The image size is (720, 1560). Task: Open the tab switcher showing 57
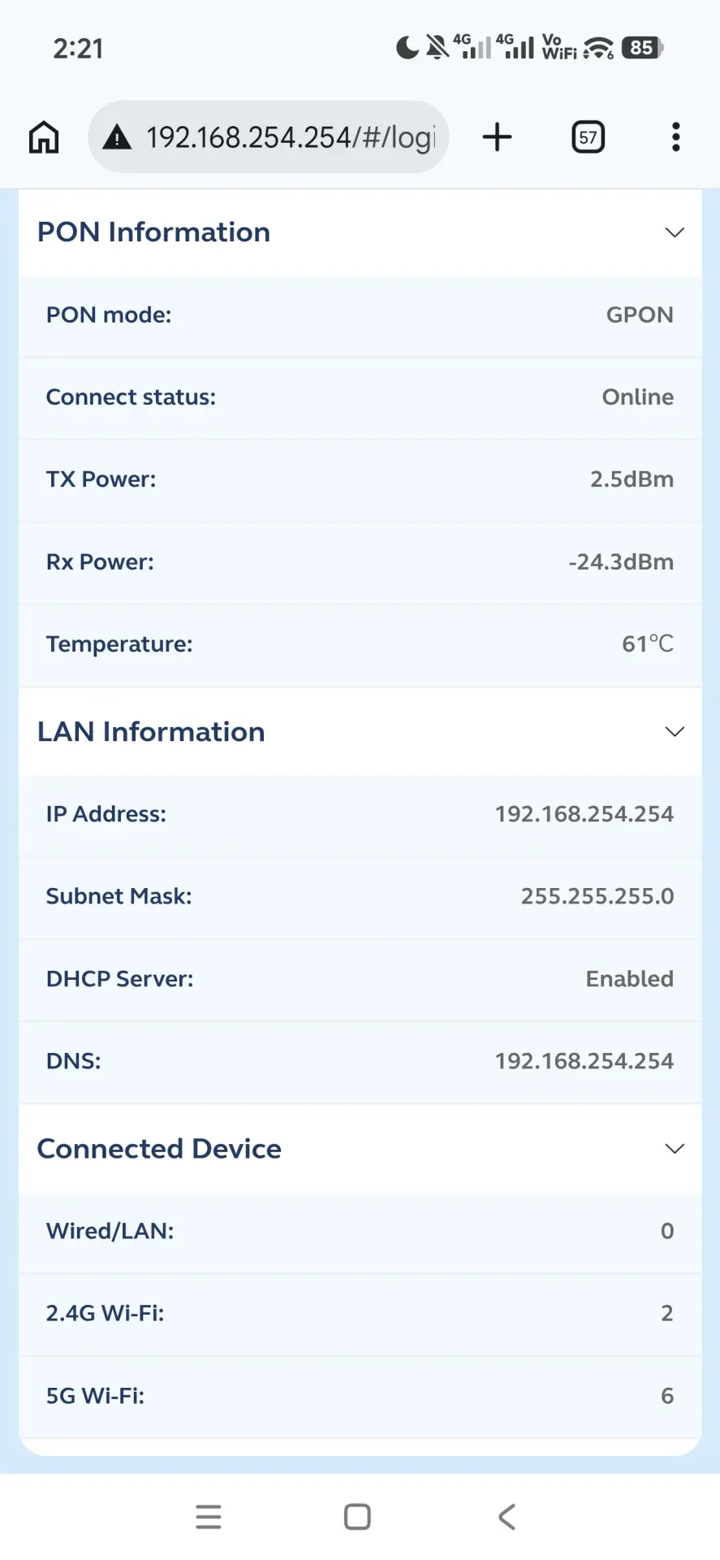pos(589,137)
